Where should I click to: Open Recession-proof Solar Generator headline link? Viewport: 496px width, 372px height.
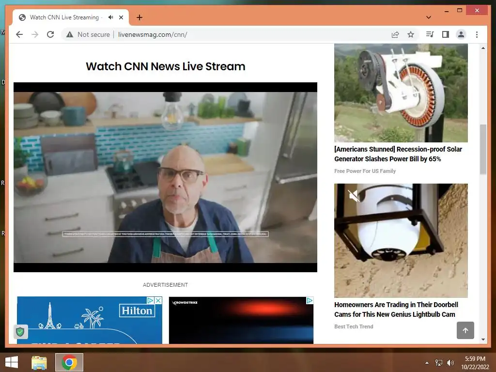398,154
